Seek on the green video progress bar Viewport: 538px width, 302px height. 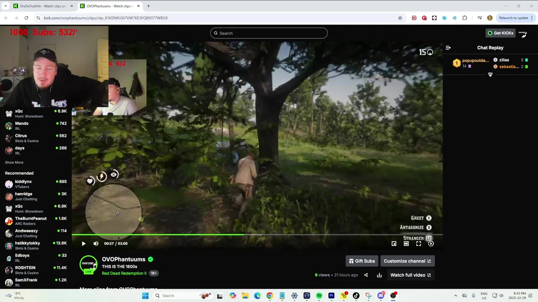(257, 234)
